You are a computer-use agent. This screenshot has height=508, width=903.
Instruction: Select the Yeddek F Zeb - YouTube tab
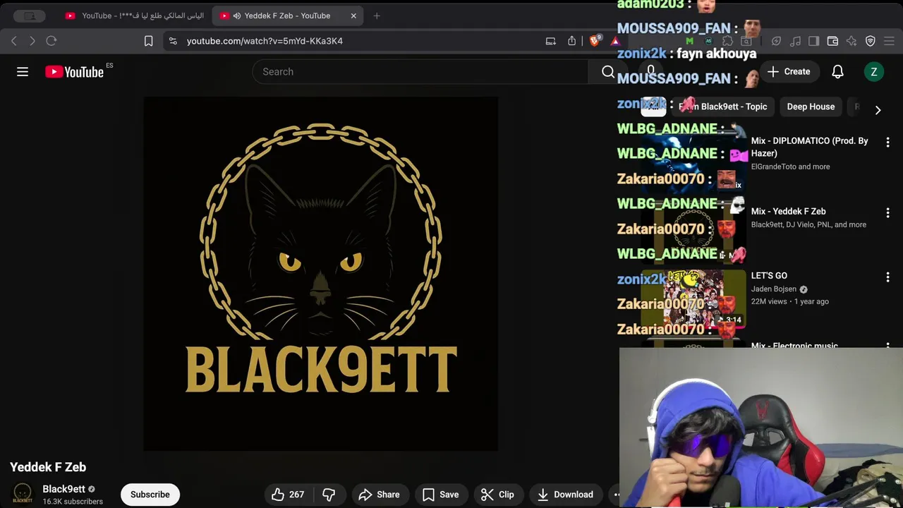(287, 16)
